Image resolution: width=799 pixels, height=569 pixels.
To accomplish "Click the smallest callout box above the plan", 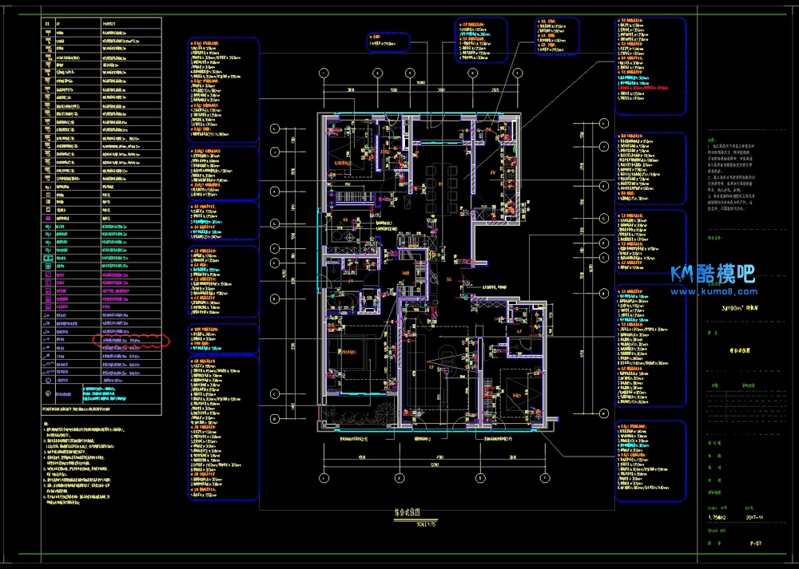I will pos(389,42).
